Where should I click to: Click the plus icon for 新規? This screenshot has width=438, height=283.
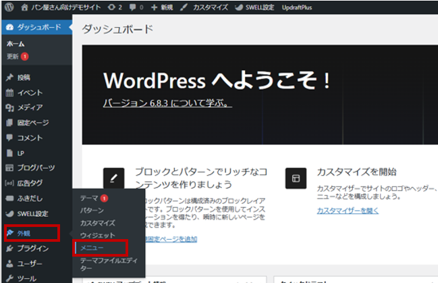coord(154,7)
